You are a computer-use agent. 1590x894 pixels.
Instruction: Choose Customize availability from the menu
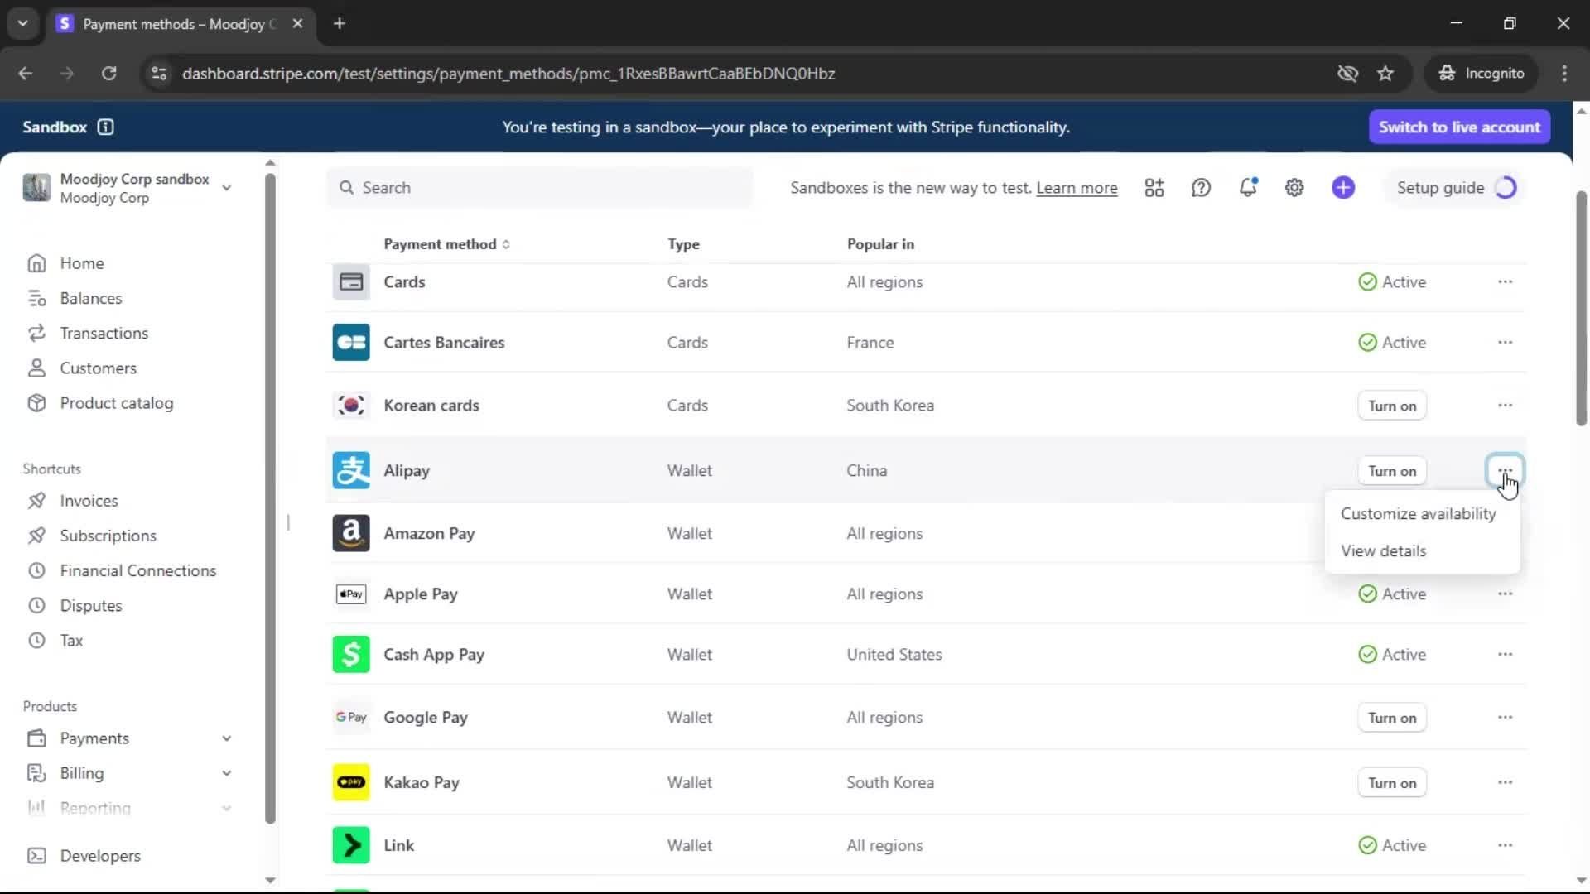1419,514
